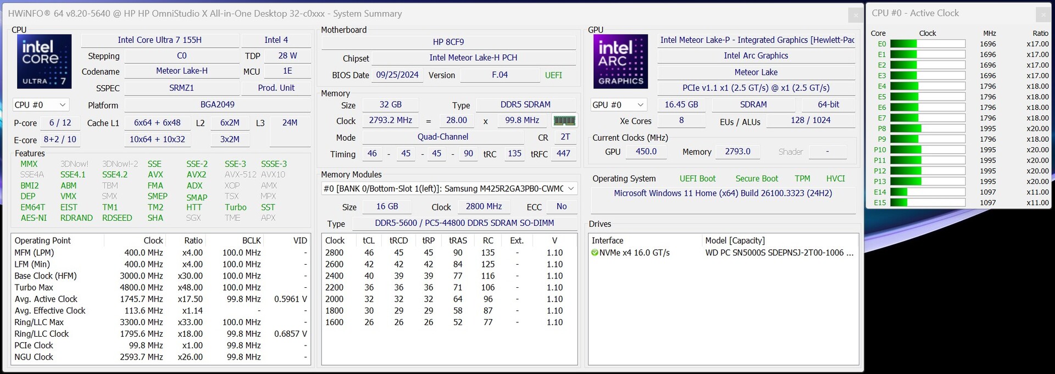Image resolution: width=1055 pixels, height=374 pixels.
Task: Click the E0 core clock bar
Action: coord(928,44)
